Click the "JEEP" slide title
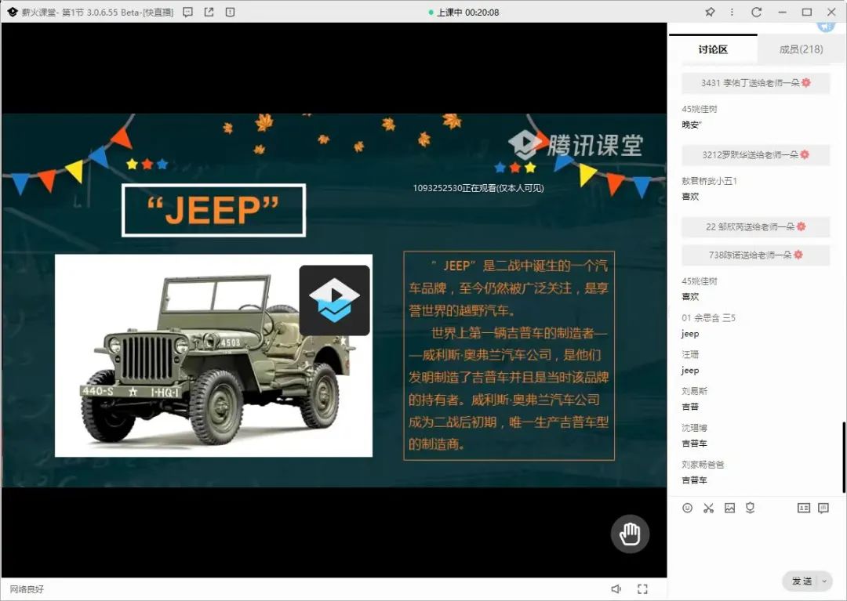This screenshot has width=847, height=601. click(x=214, y=210)
